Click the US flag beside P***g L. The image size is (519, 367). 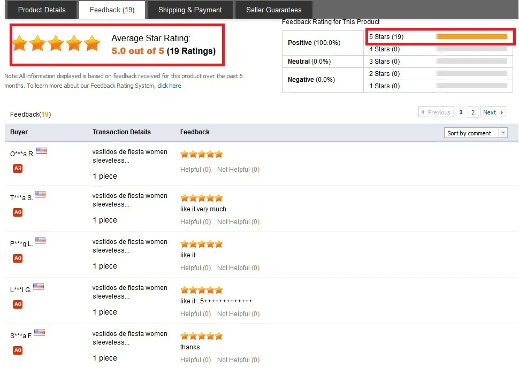pyautogui.click(x=40, y=240)
